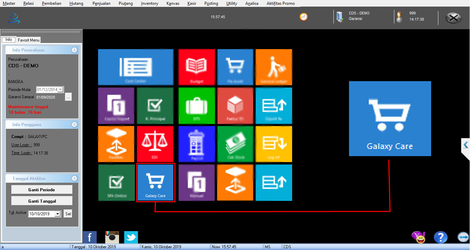Click the clock icon in header
This screenshot has width=470, height=250.
click(303, 17)
